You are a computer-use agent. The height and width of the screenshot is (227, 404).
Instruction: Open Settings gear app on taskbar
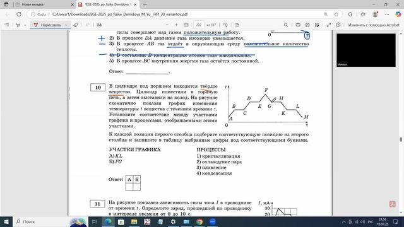(x=173, y=221)
